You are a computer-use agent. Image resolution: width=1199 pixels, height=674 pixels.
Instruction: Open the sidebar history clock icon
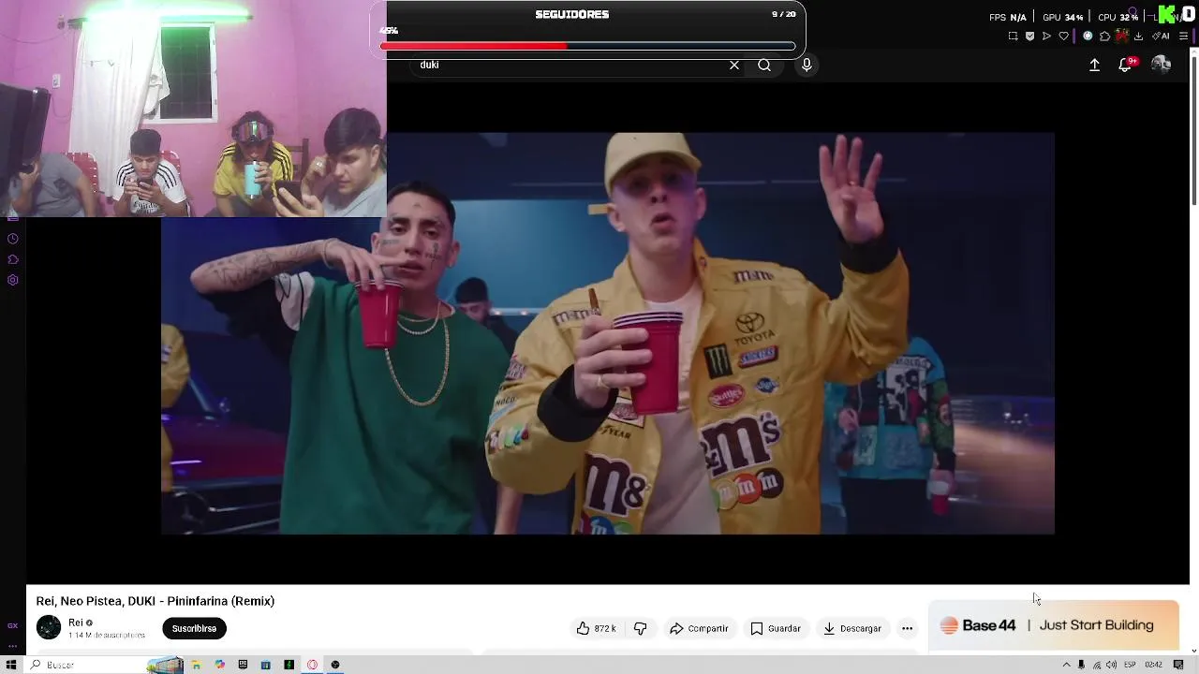pos(12,239)
